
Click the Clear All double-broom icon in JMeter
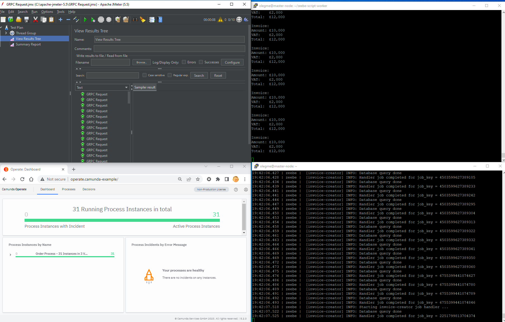(126, 20)
